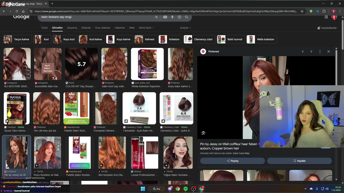Open the Loreal Professionnel Akakçe image
This screenshot has width=344, height=193.
click(x=145, y=153)
